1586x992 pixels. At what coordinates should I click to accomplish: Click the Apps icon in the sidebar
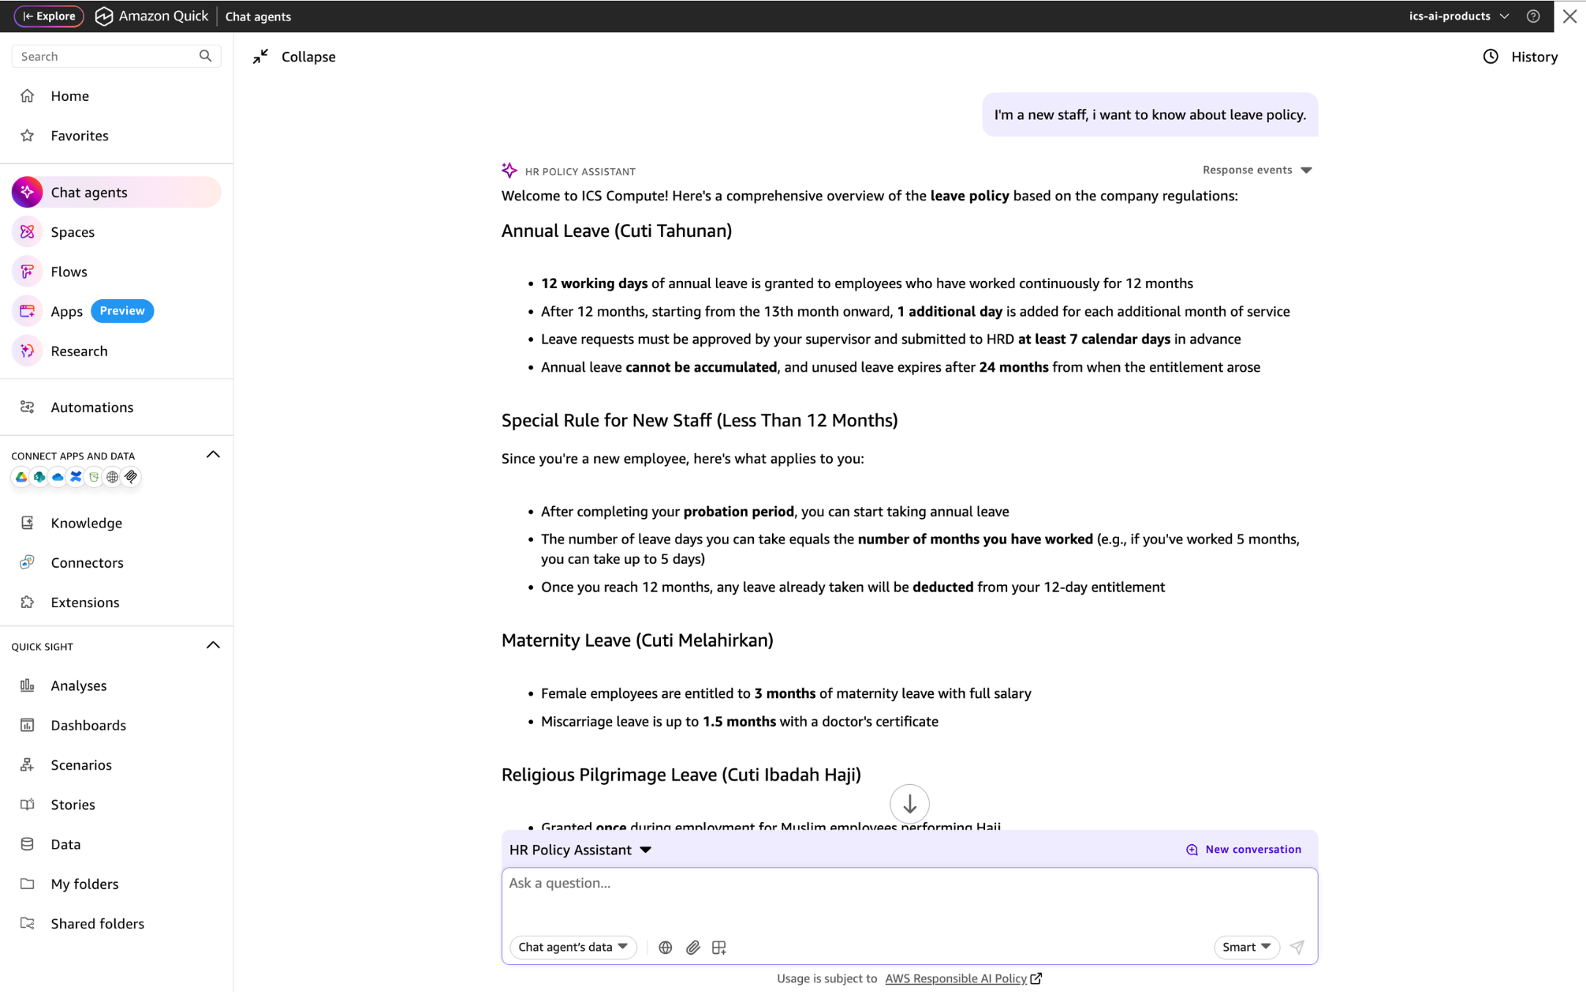tap(27, 311)
